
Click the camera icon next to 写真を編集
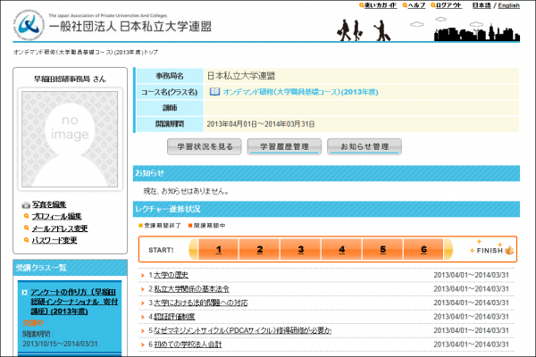coord(26,205)
